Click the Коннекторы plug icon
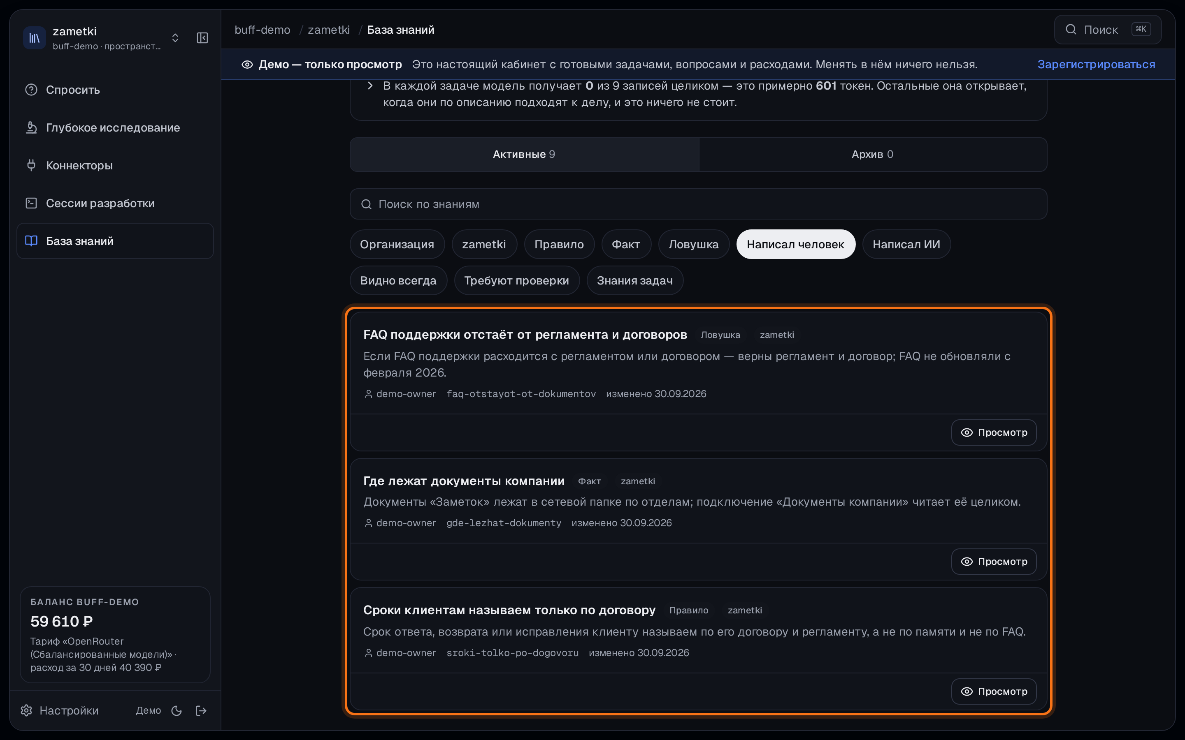The width and height of the screenshot is (1185, 740). (x=31, y=165)
